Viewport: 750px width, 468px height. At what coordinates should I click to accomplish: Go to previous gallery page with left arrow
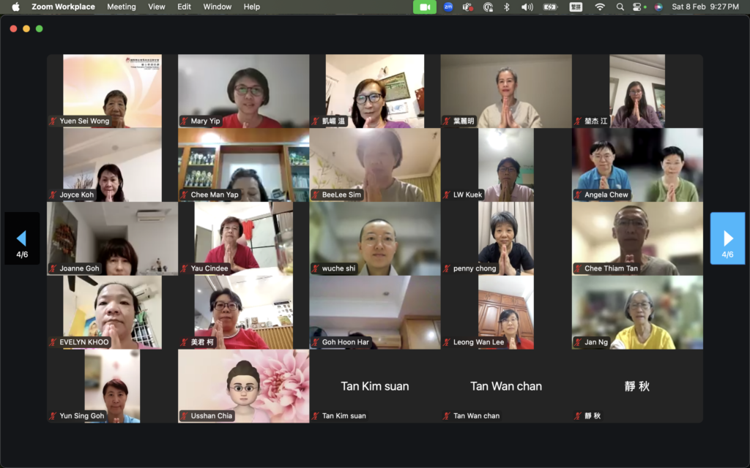[x=22, y=238]
